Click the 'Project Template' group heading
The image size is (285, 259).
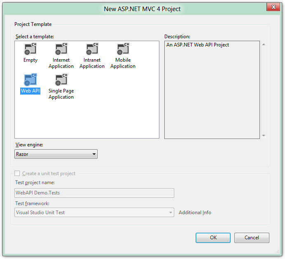(x=33, y=24)
